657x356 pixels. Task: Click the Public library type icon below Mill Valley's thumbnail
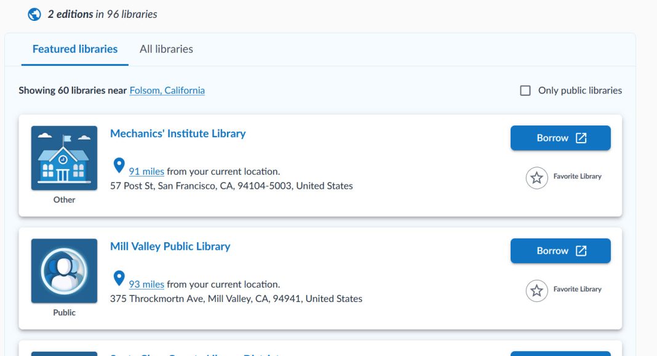(x=64, y=312)
